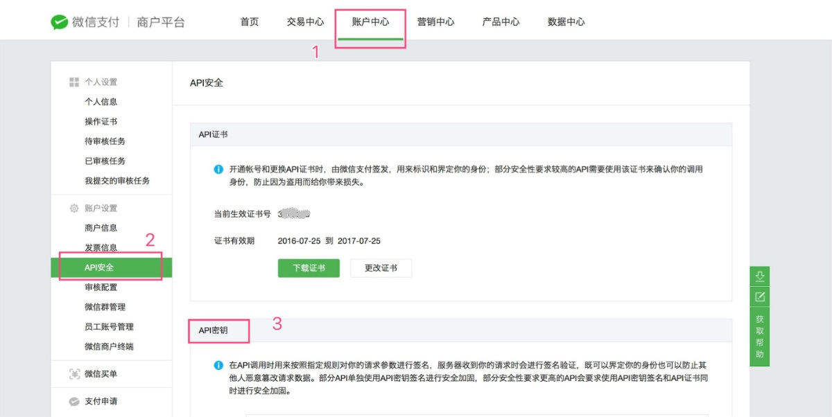This screenshot has height=417, width=832.
Task: Click the 支付申请 icon in sidebar
Action: (74, 402)
